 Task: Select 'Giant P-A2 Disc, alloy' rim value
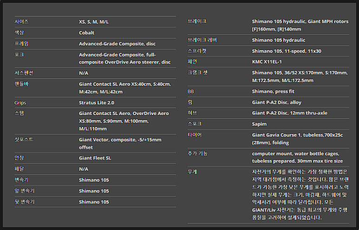pos(277,102)
